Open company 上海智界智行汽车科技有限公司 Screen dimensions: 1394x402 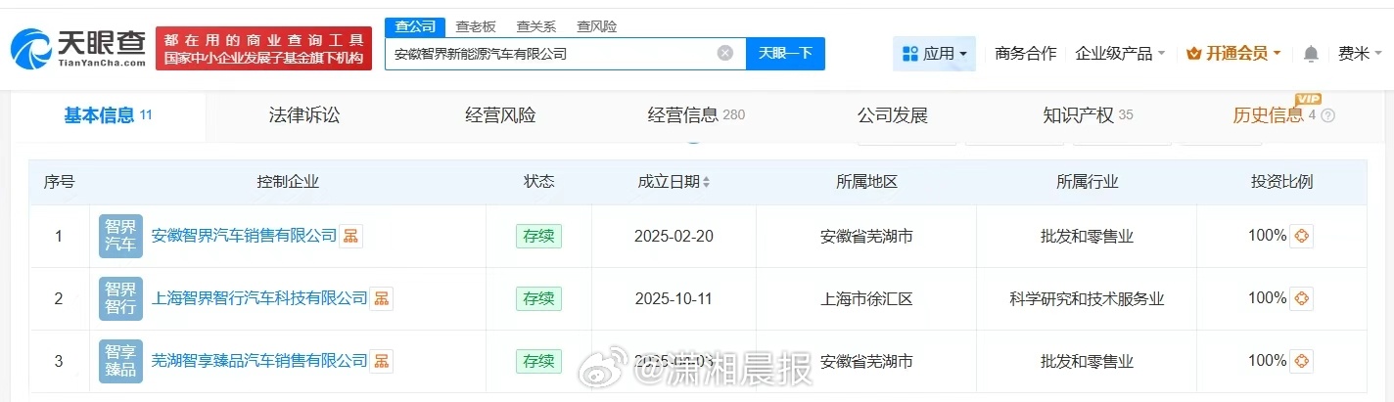point(259,298)
